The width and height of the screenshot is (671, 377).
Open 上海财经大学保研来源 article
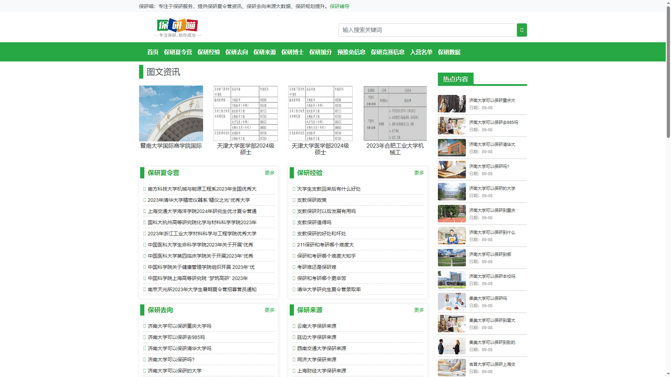tap(322, 371)
